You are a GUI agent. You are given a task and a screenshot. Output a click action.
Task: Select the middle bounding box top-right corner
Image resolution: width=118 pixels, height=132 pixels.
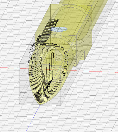click(x=76, y=36)
